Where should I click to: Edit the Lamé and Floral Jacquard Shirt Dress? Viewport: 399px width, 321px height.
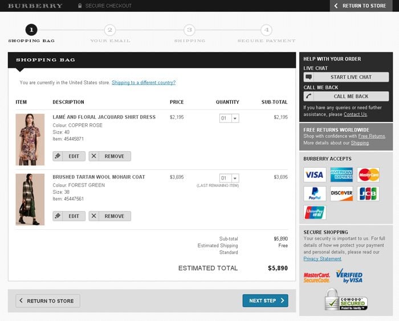click(69, 156)
